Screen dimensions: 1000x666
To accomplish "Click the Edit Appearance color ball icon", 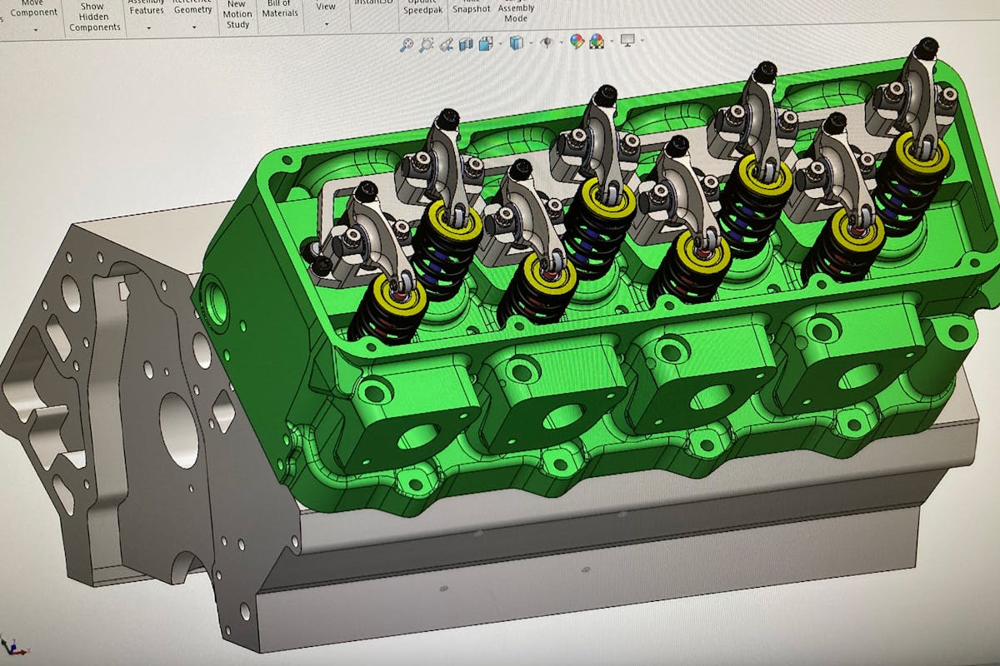I will tap(577, 42).
